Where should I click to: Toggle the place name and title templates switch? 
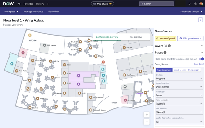click(x=201, y=59)
